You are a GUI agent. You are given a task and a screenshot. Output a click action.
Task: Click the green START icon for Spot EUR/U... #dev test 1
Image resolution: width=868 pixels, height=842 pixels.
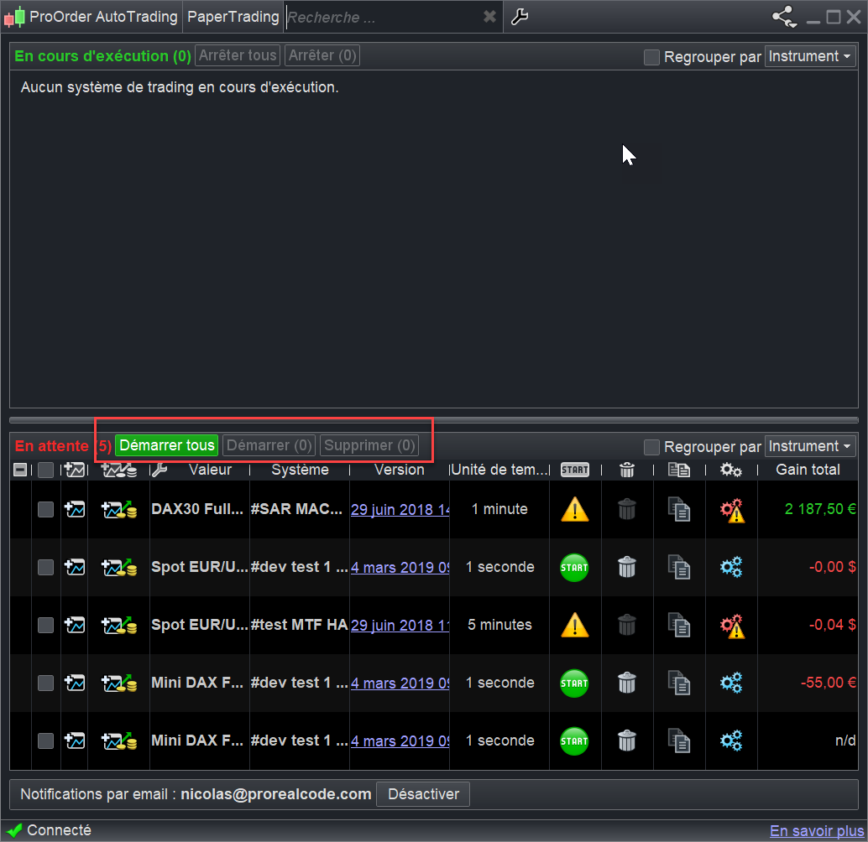click(x=574, y=568)
